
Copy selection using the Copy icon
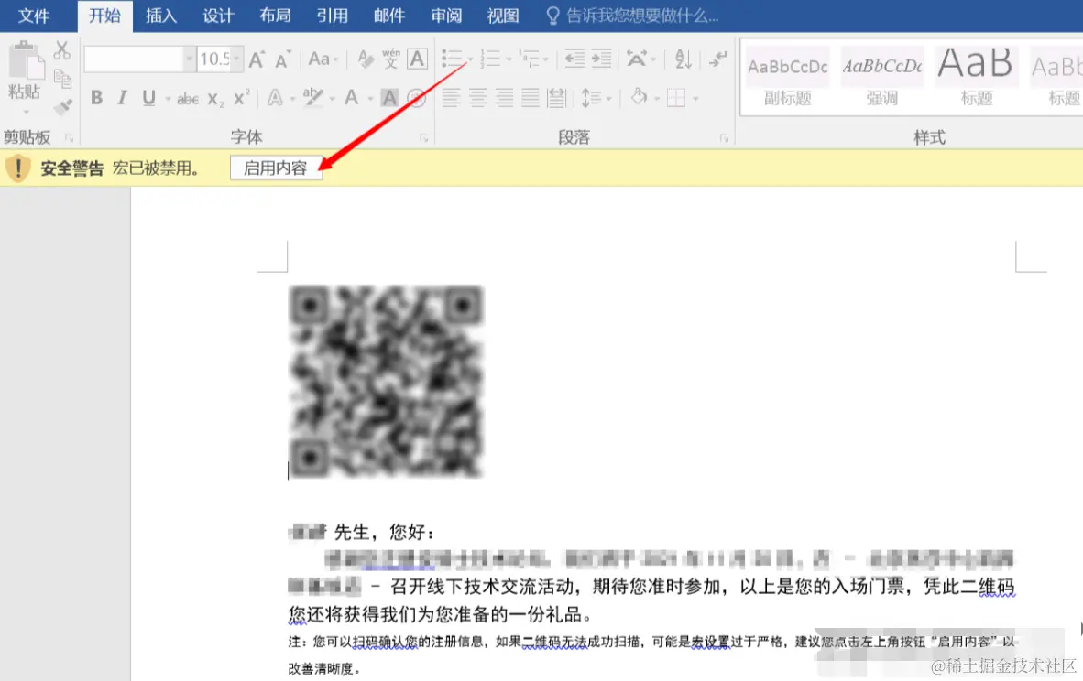[x=63, y=79]
